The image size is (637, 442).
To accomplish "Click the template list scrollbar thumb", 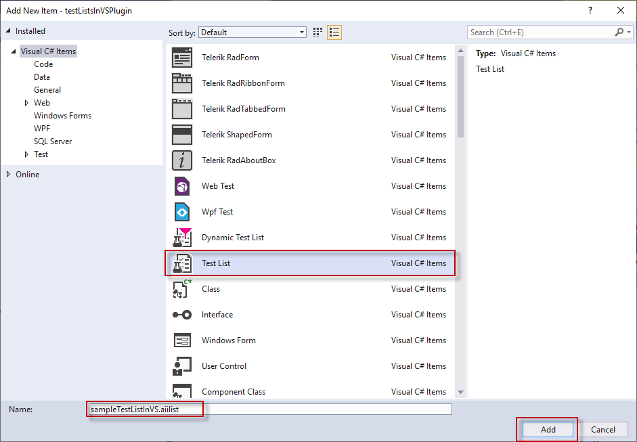I will click(x=460, y=97).
